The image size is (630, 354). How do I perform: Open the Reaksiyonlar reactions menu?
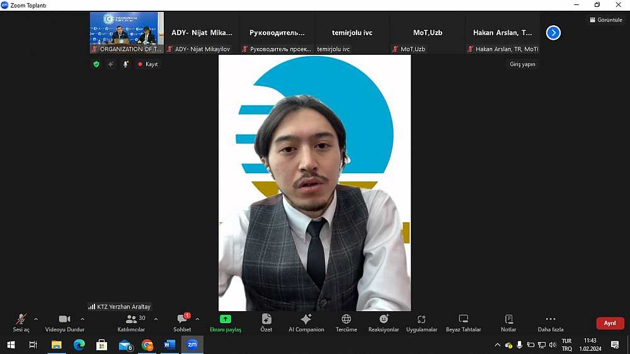coord(384,323)
